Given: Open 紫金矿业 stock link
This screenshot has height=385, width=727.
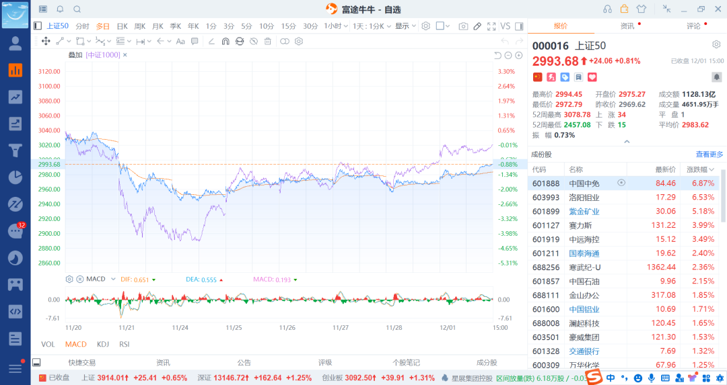Looking at the screenshot, I should [584, 212].
